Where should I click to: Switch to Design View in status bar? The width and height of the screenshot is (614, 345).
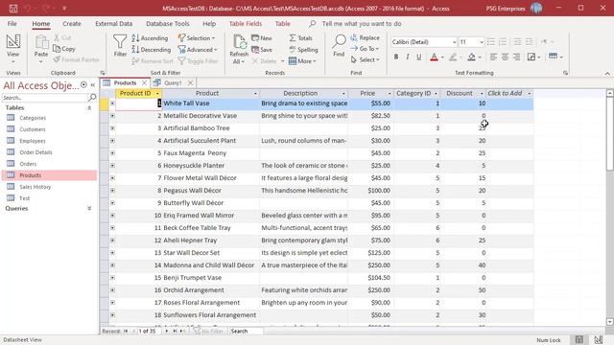click(599, 339)
